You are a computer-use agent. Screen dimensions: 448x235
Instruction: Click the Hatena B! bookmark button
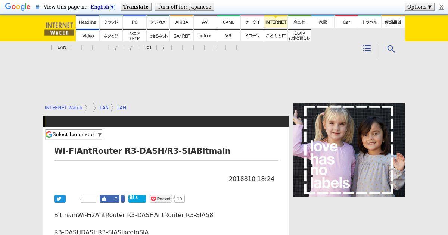137,198
